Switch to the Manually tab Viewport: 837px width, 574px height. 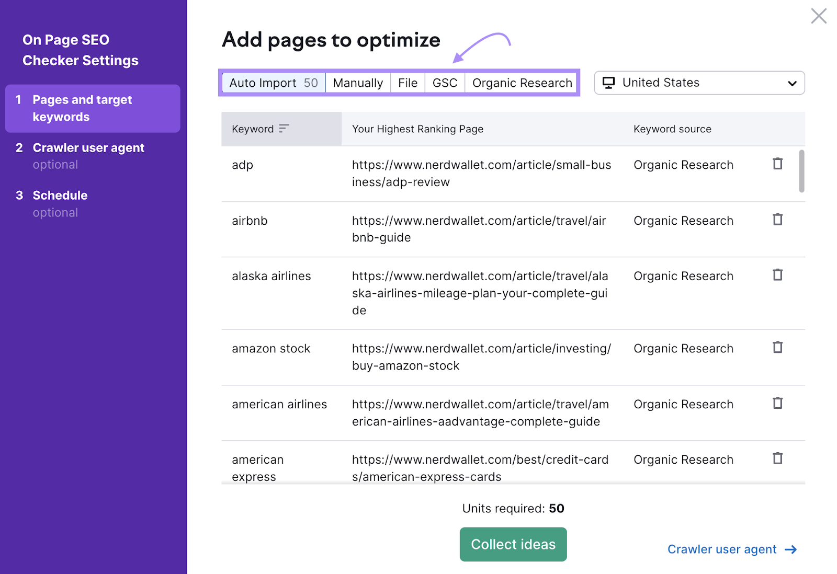[x=358, y=82]
